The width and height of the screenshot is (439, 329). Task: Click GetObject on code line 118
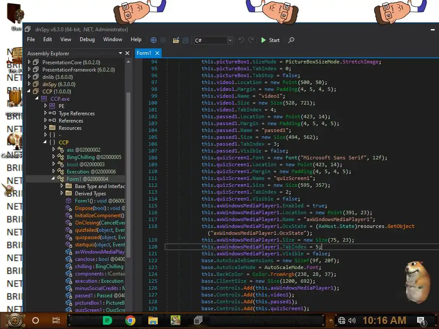pos(401,226)
